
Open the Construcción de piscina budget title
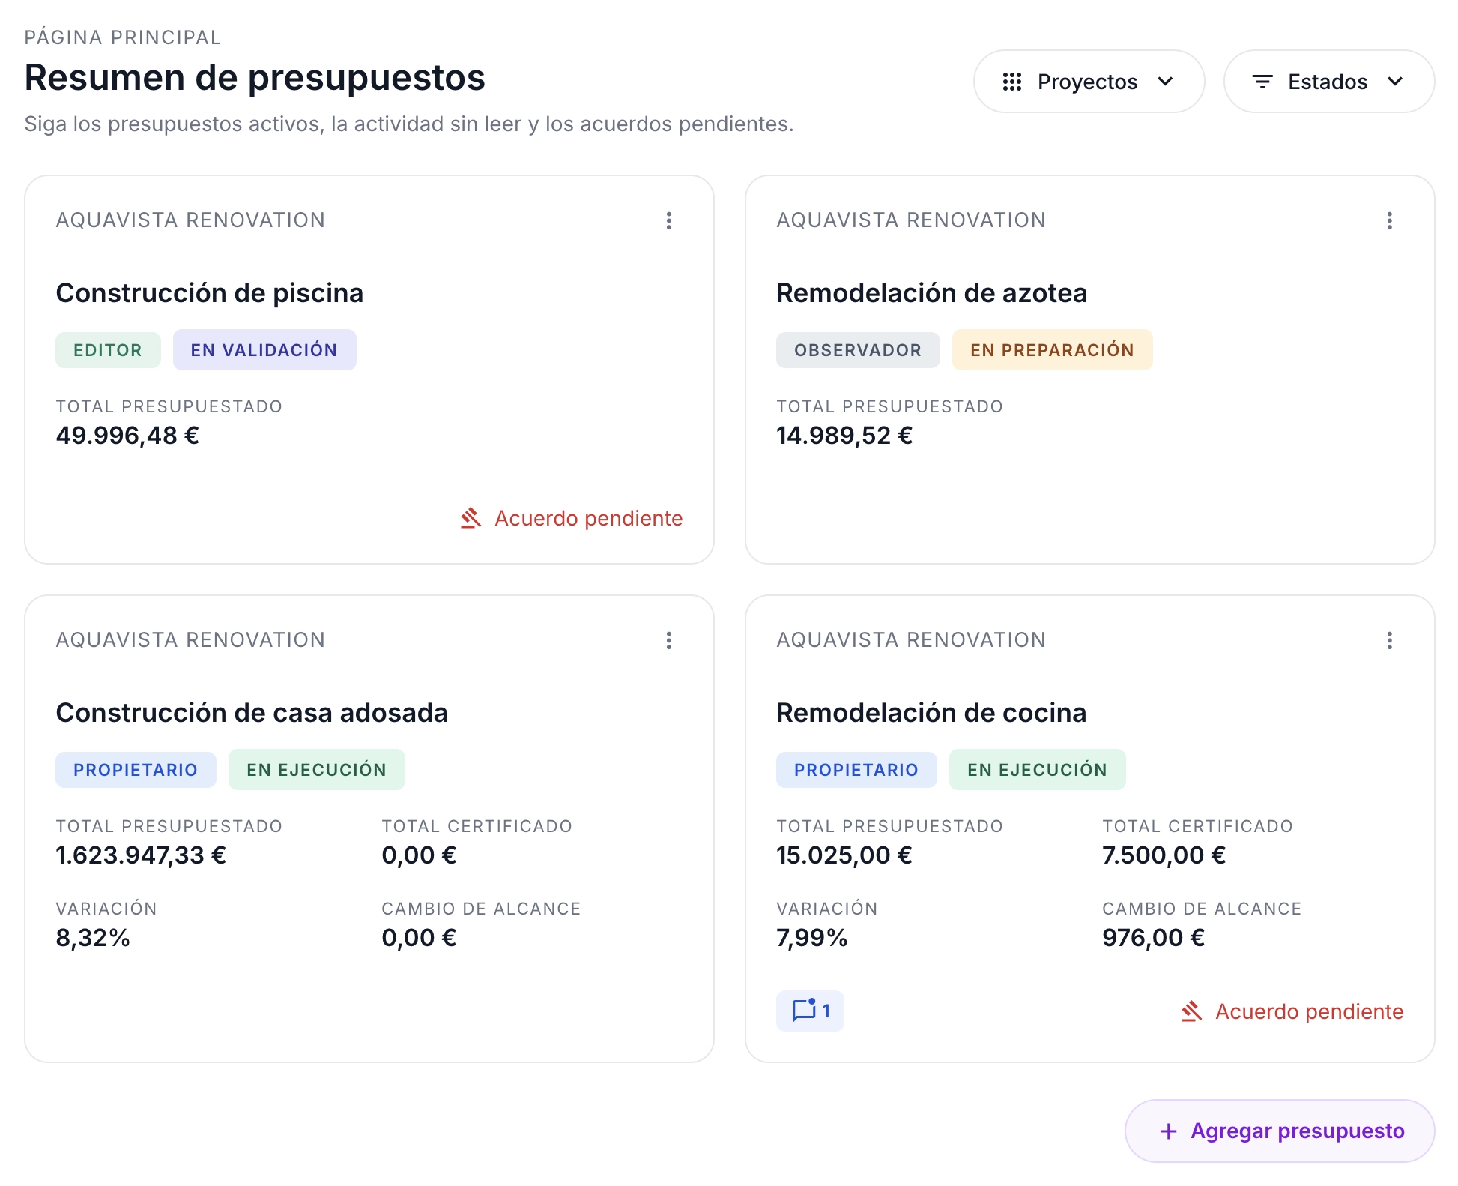pyautogui.click(x=211, y=292)
